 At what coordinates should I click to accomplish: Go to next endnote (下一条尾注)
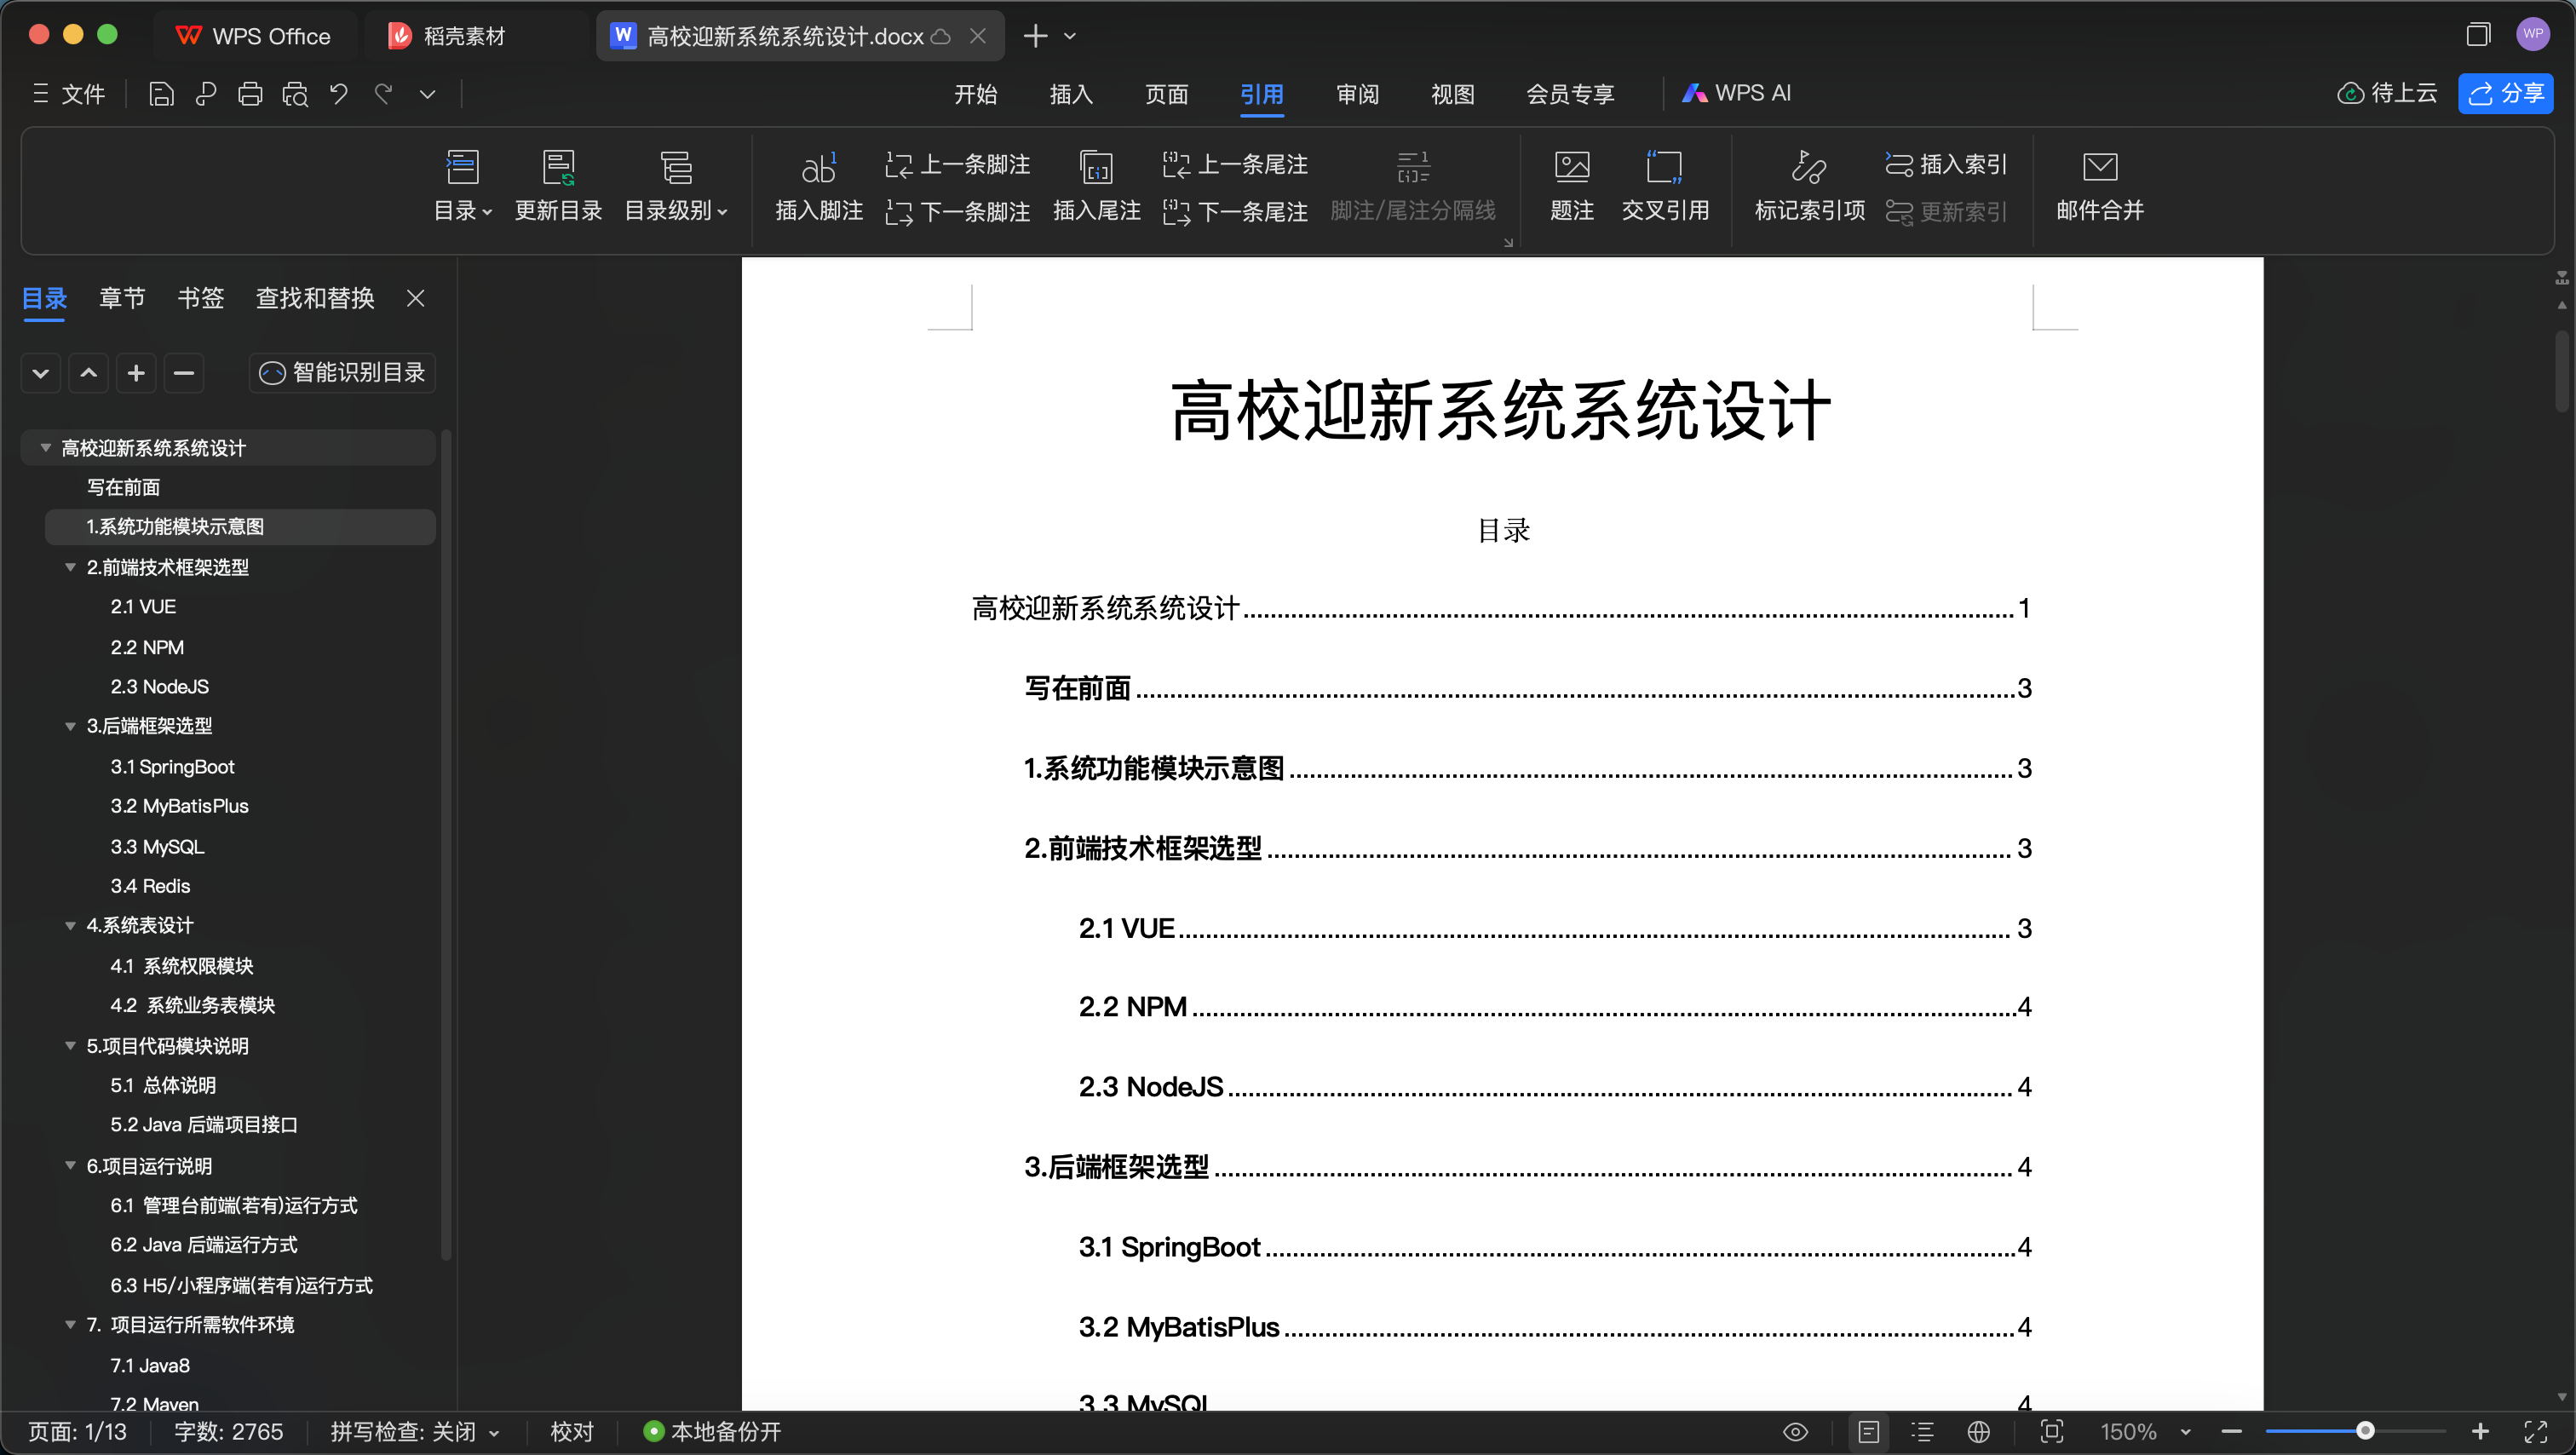click(x=1235, y=211)
